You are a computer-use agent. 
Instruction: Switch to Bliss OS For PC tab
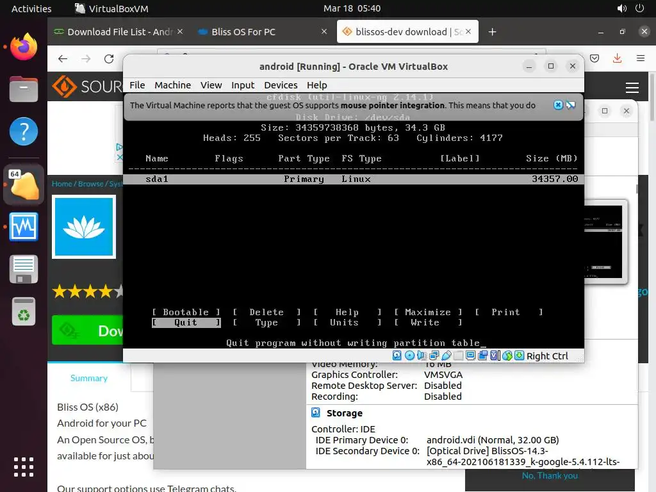click(x=261, y=32)
